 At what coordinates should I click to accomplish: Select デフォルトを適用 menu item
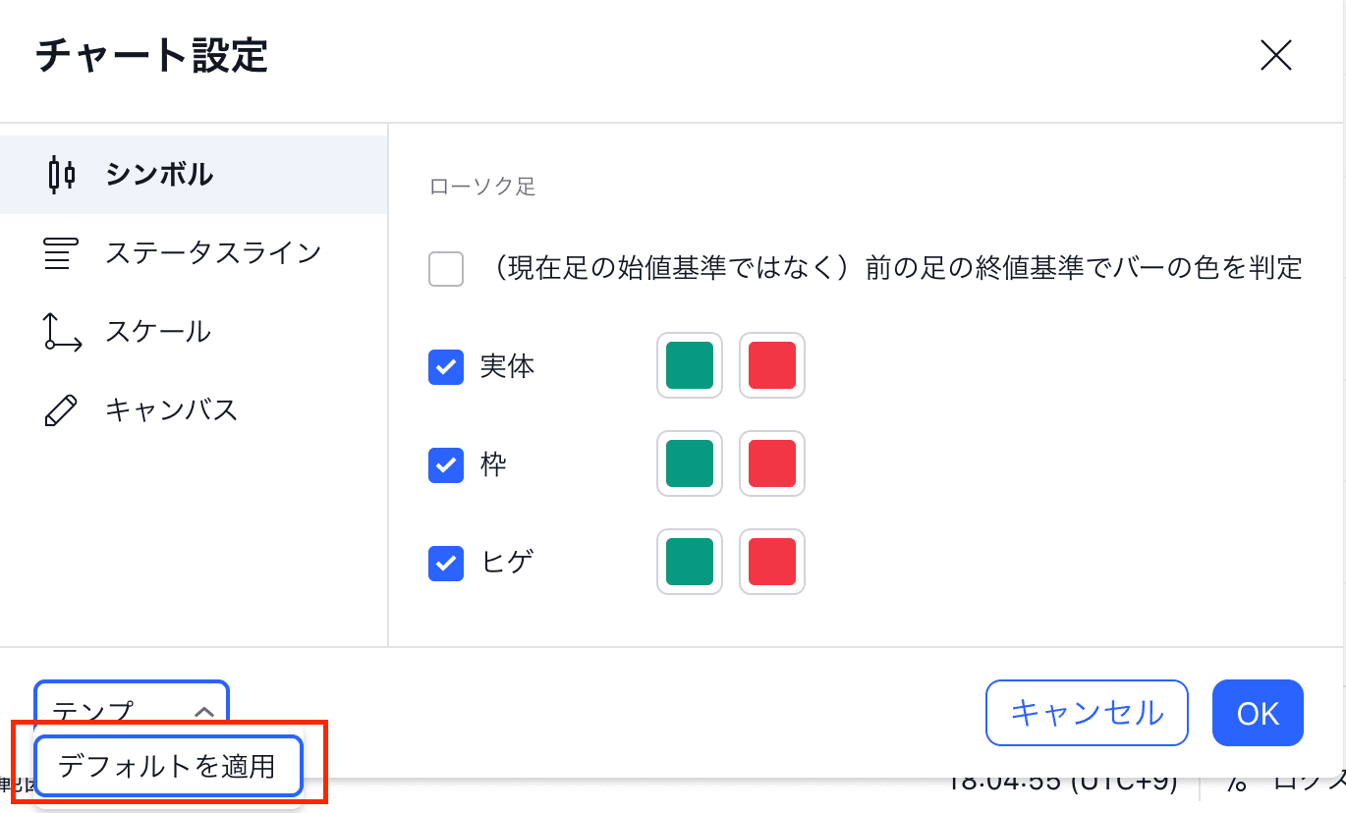[167, 766]
